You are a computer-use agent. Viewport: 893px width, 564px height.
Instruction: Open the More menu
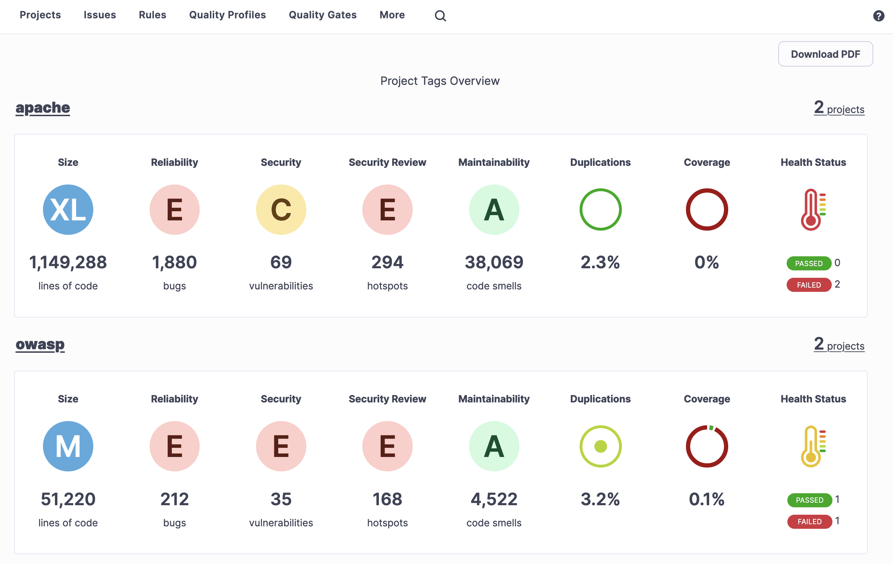point(392,15)
